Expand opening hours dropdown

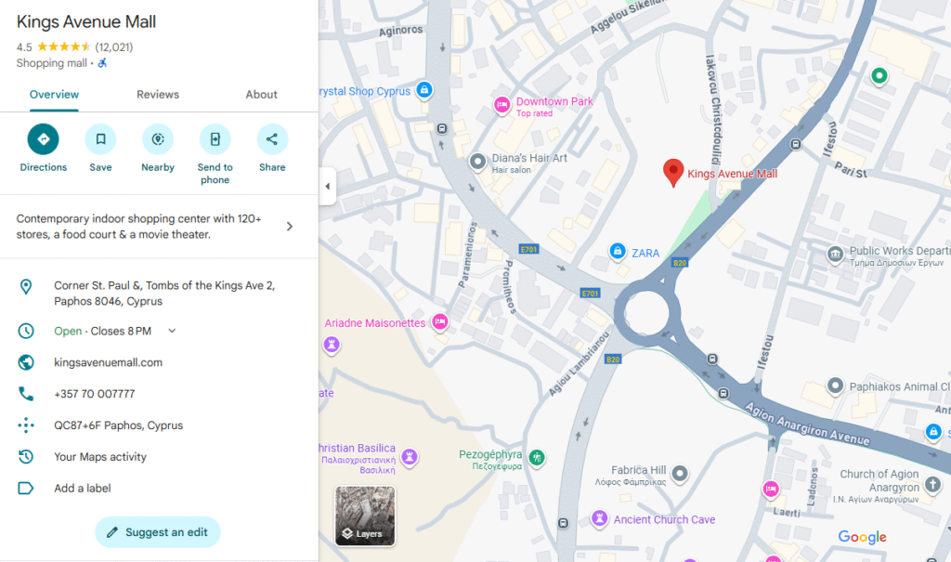tap(172, 332)
